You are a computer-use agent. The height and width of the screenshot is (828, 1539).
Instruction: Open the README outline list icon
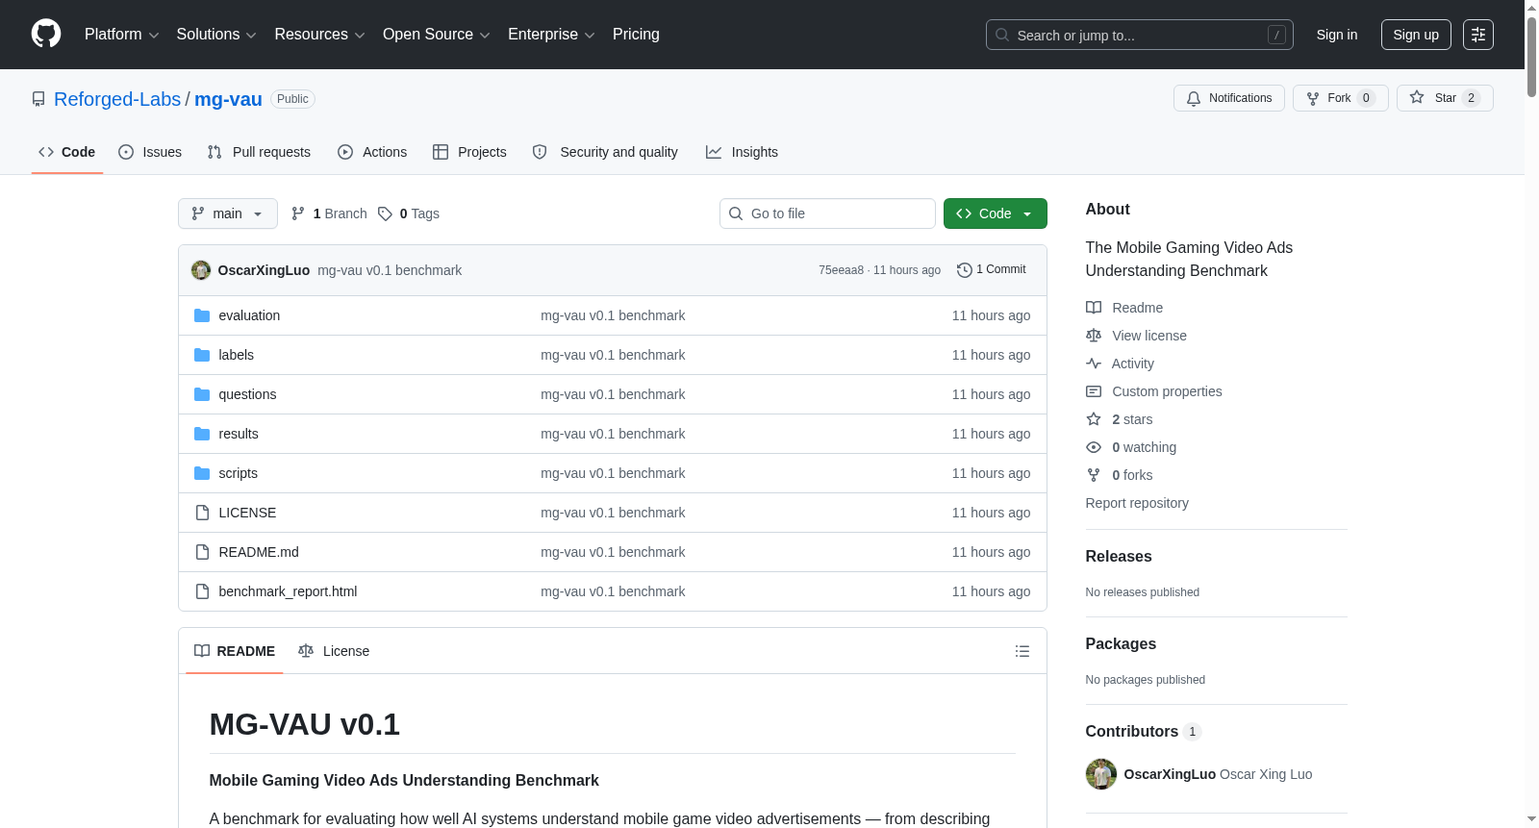pos(1022,651)
